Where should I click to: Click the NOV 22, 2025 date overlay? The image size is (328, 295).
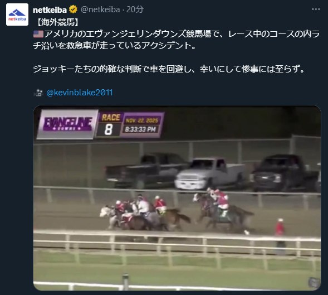point(141,120)
